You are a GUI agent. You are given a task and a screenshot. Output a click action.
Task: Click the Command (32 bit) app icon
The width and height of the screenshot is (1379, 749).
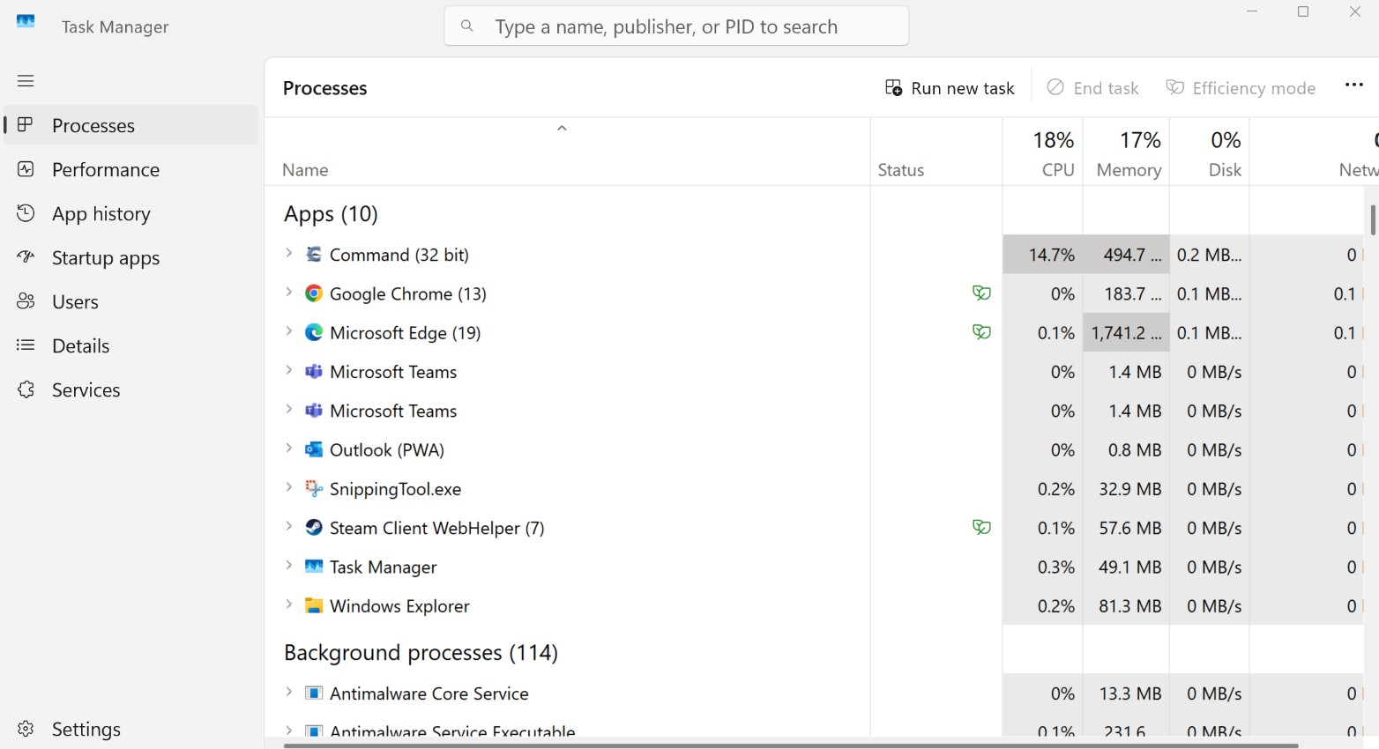coord(313,254)
